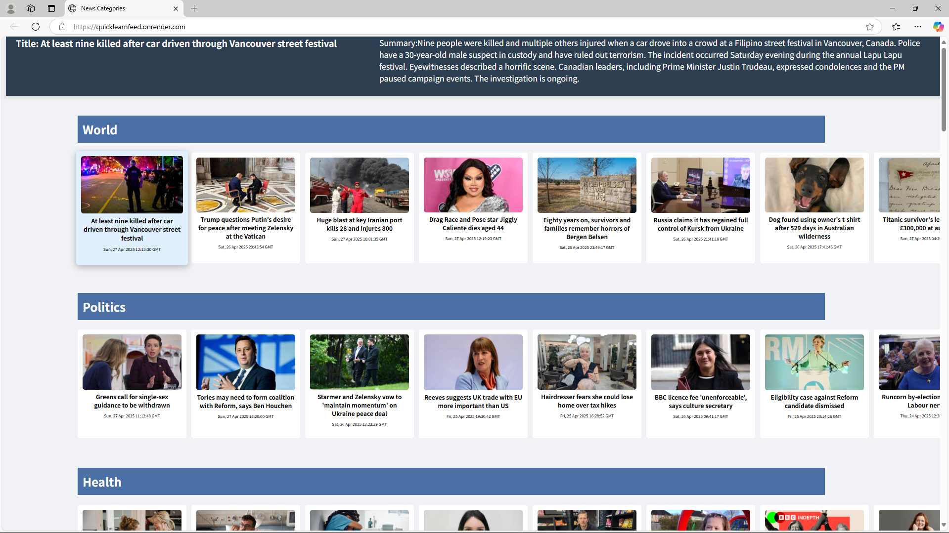Add page to favorites star icon
This screenshot has width=949, height=533.
pos(870,27)
